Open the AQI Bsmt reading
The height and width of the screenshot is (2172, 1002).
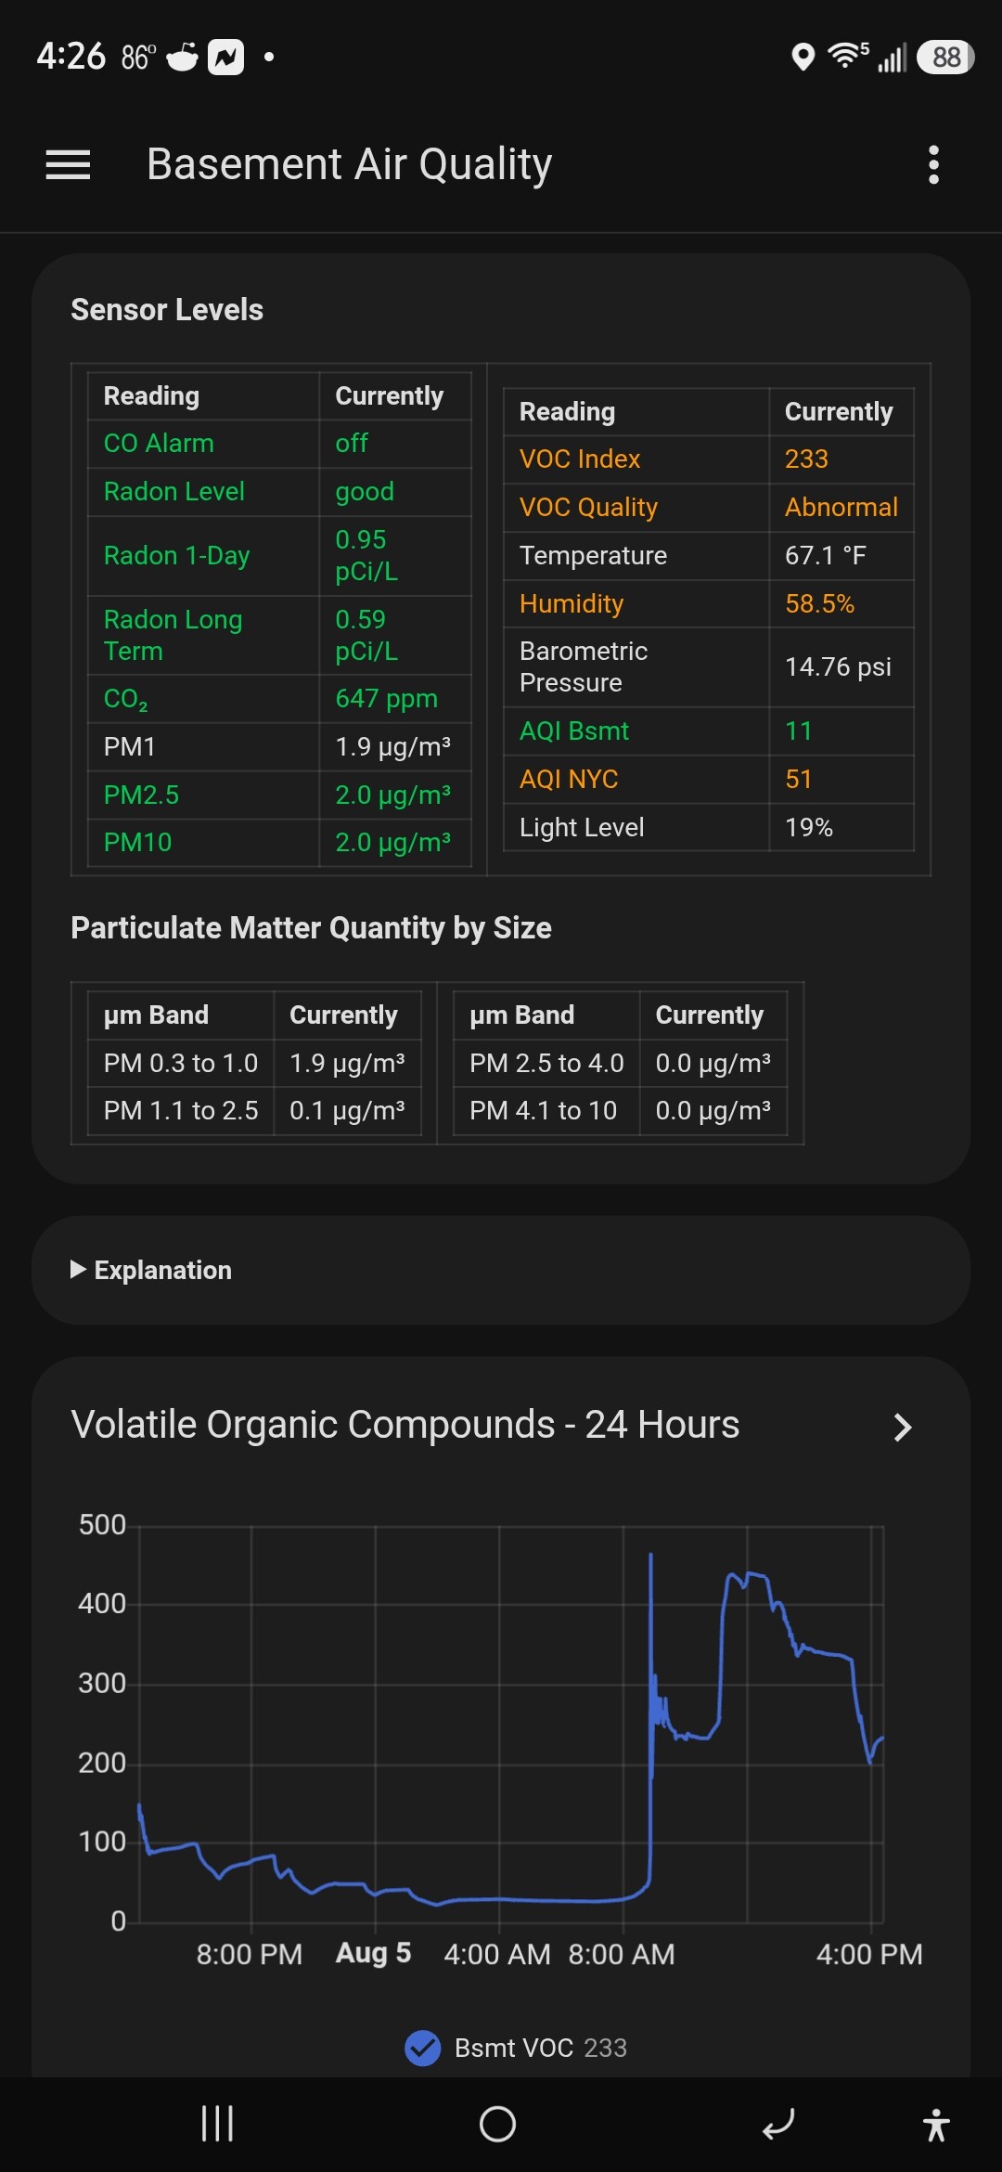pyautogui.click(x=709, y=731)
